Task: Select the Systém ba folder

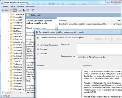Action: (x=16, y=59)
